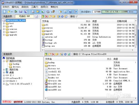This screenshot has height=105, width=139.
Task: Create new folder in image toolbar
Action: pyautogui.click(x=50, y=17)
